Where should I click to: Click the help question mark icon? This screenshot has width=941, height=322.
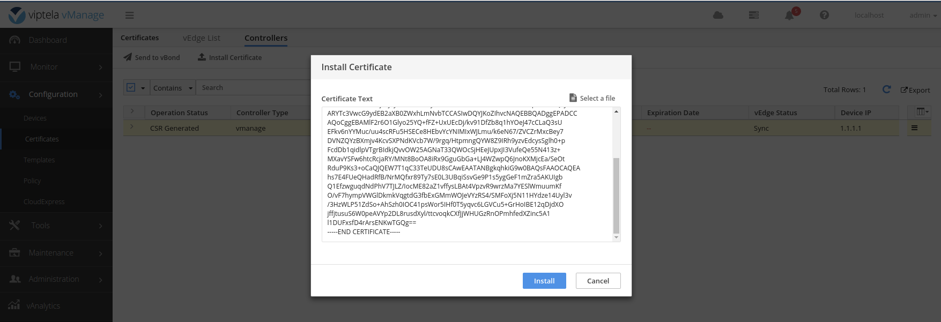(x=824, y=16)
